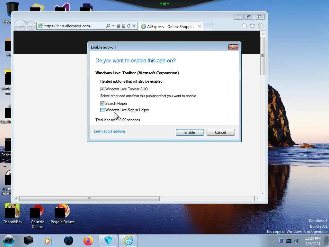Click Internet Explorer taskbar button
The width and height of the screenshot is (329, 247).
(128, 241)
